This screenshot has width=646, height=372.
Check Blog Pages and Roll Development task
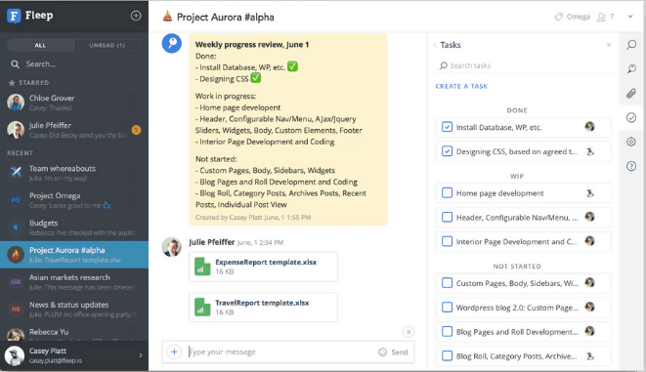[447, 331]
